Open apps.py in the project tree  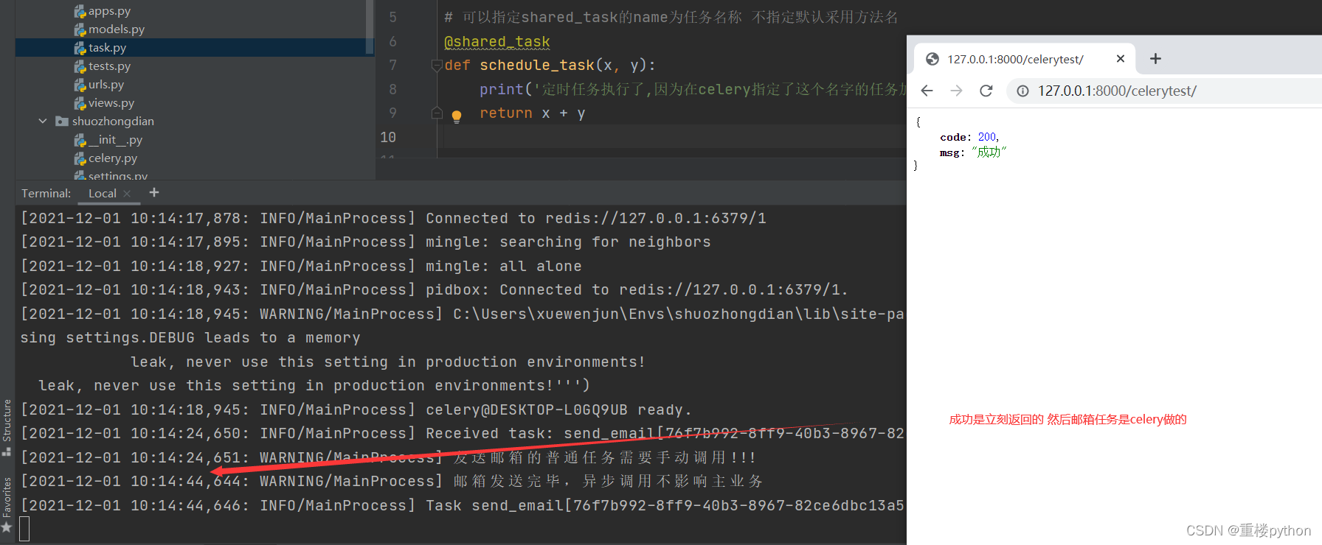109,11
